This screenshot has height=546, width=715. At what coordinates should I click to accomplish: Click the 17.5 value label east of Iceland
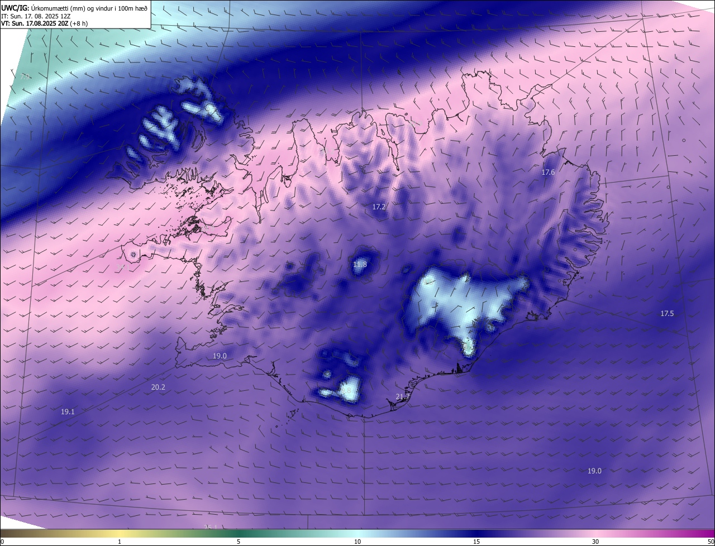point(667,314)
